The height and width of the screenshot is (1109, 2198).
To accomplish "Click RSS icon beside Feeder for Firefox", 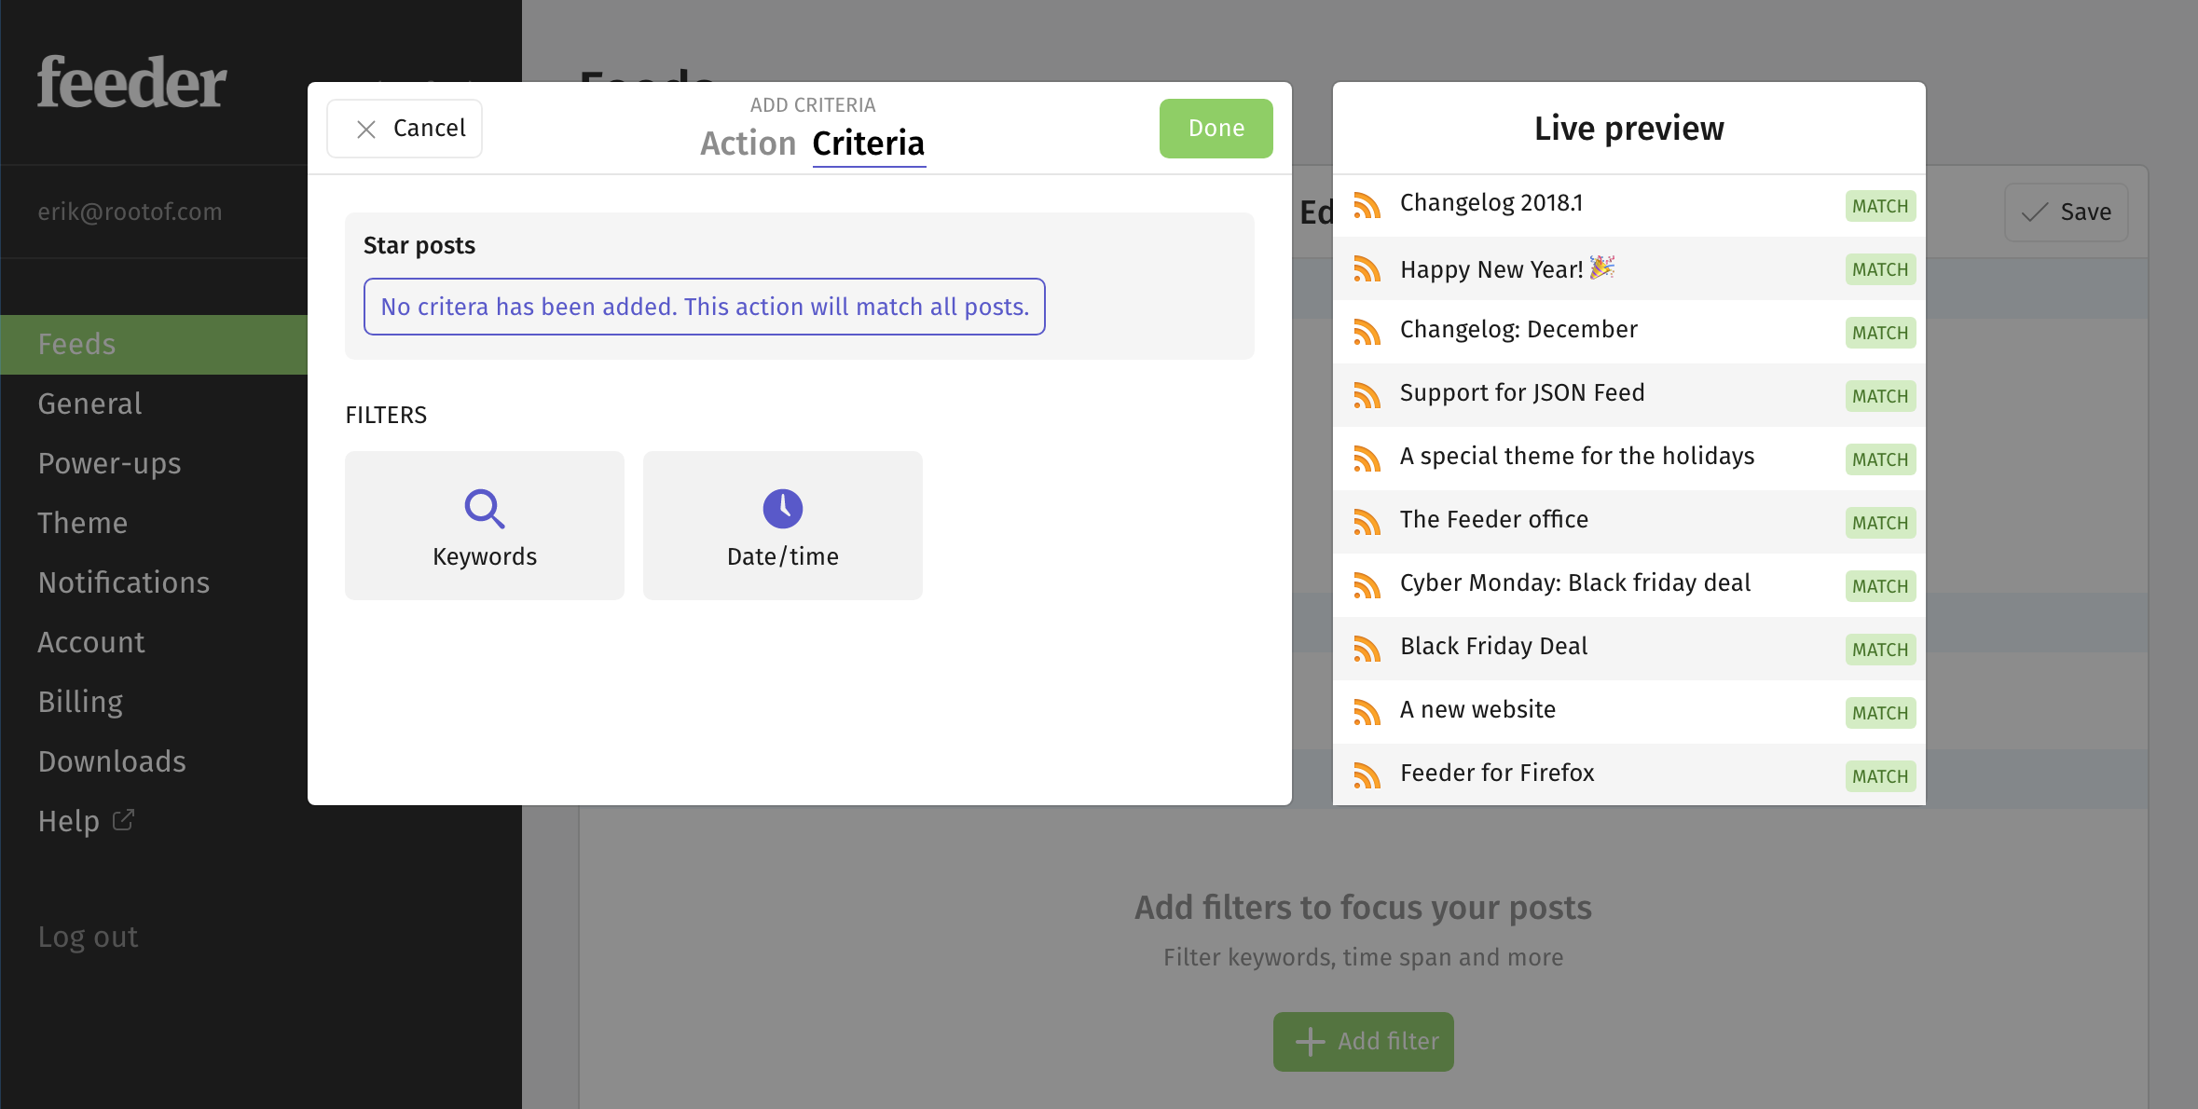I will click(1367, 775).
